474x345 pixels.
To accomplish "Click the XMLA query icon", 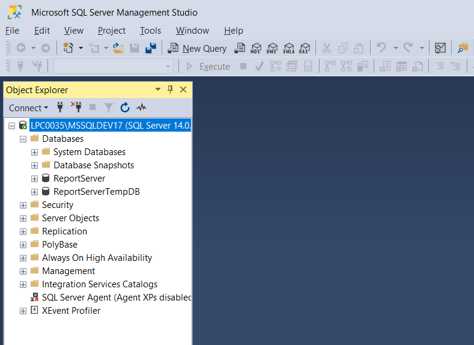I will 289,48.
